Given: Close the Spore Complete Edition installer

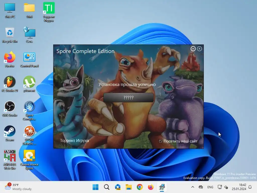Looking at the screenshot, I should coord(199,49).
